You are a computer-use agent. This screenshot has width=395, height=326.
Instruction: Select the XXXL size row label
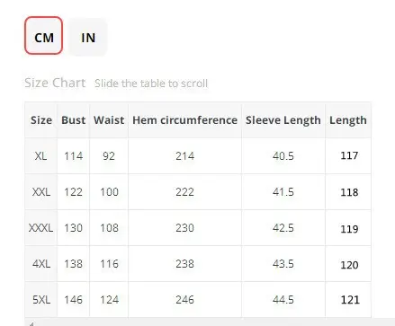[x=40, y=228]
